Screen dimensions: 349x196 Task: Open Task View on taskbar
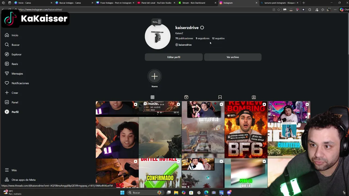pos(169,193)
